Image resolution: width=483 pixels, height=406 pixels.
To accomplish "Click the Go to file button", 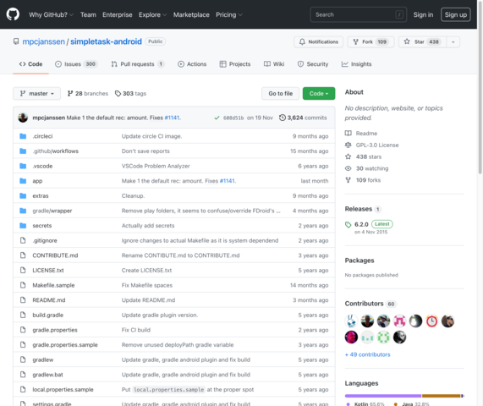I will click(x=280, y=93).
